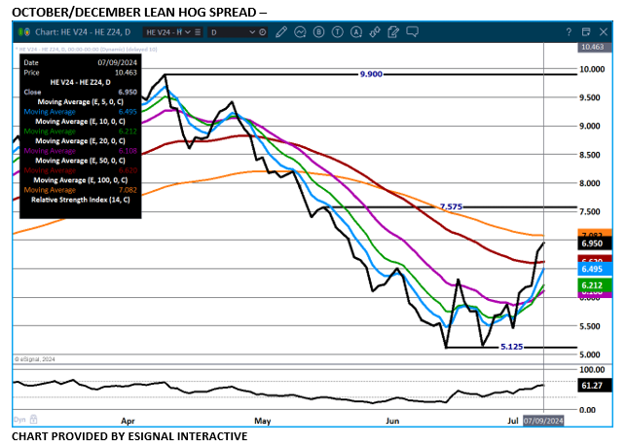This screenshot has height=448, width=626.
Task: Click the green-yellow chart status icon
Action: [x=21, y=31]
